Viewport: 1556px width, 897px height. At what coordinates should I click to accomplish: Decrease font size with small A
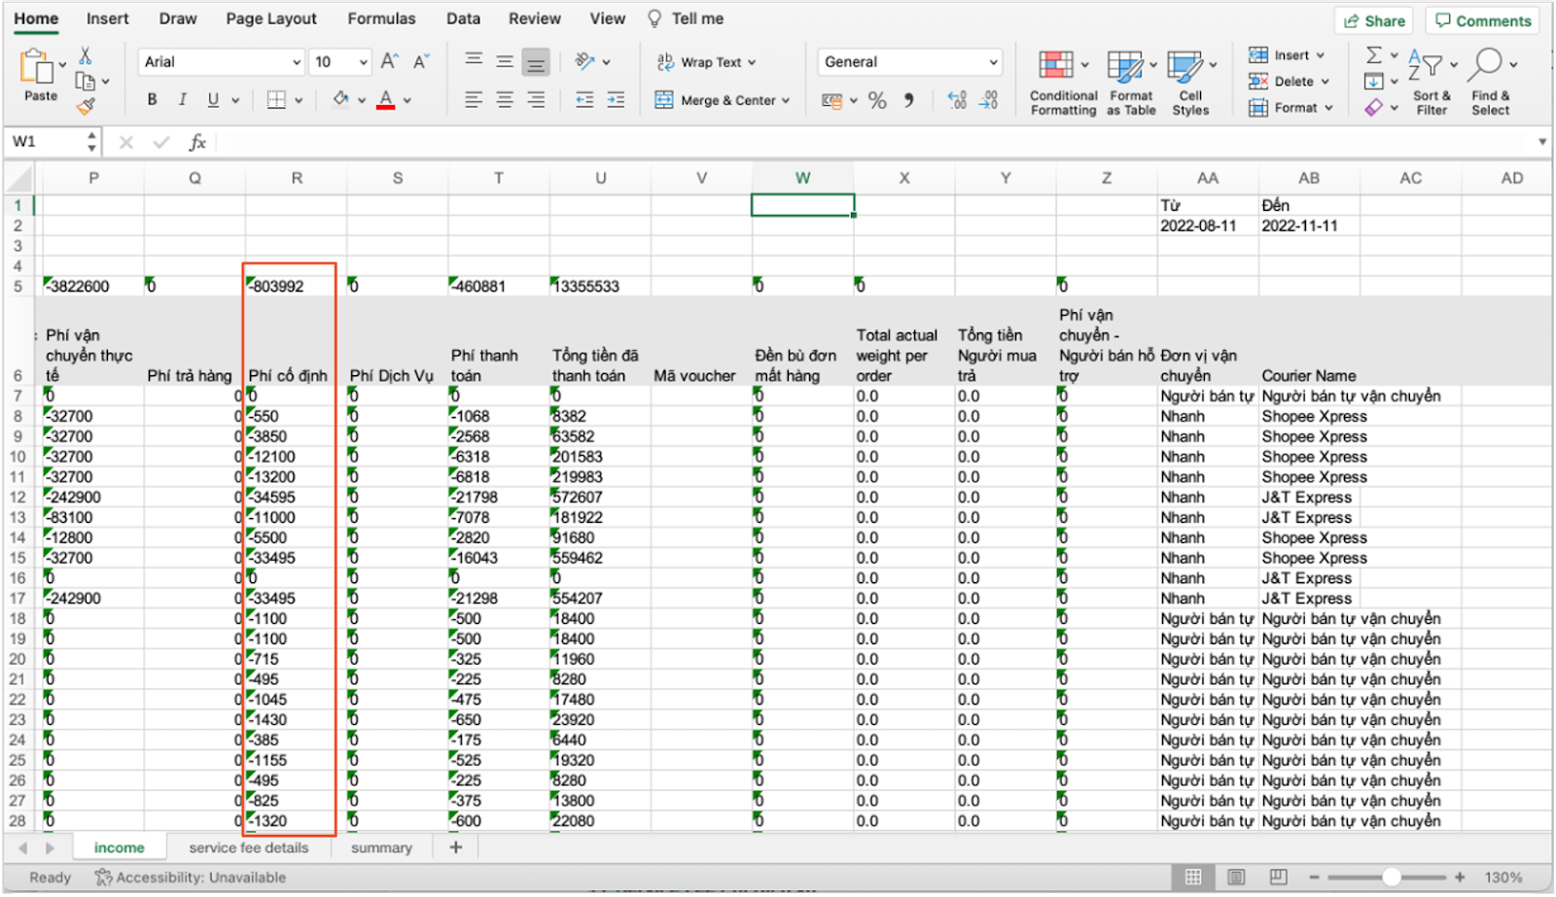coord(421,61)
